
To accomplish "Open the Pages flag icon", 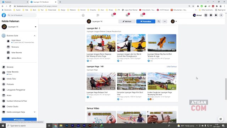I will pyautogui.click(x=98, y=15).
